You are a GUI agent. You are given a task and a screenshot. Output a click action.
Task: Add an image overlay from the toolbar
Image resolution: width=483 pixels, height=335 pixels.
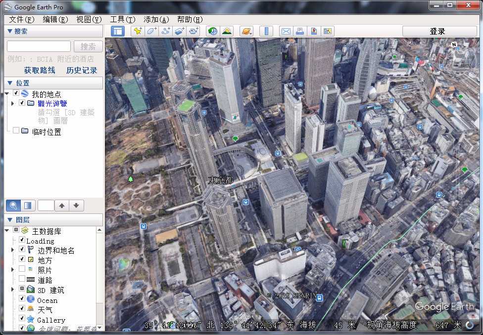180,31
